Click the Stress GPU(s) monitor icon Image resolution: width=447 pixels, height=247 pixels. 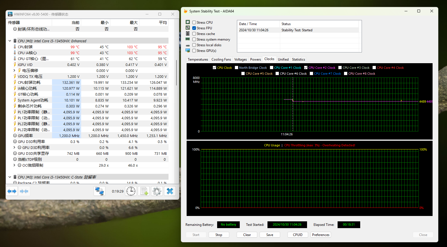[x=188, y=51]
